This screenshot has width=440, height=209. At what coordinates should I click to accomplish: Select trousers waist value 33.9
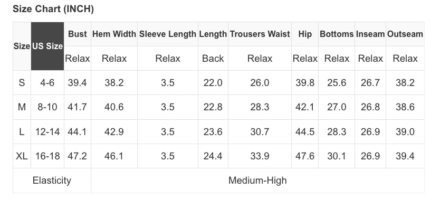260,156
